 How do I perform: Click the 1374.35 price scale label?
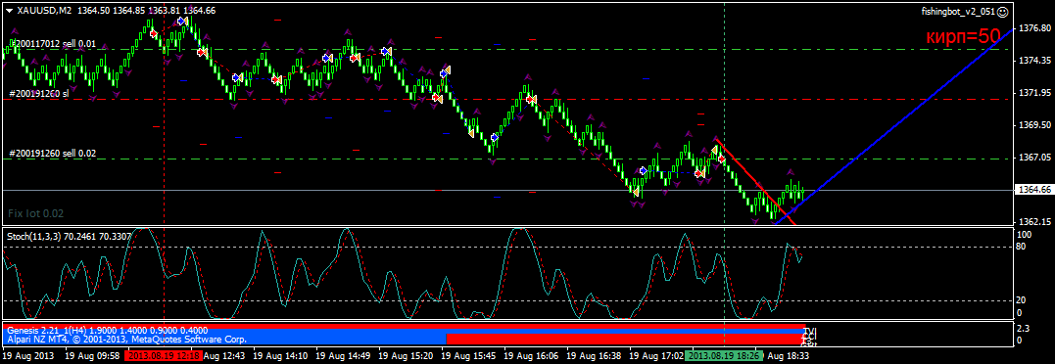1034,61
